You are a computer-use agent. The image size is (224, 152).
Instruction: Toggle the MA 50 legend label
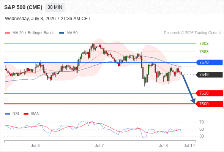click(x=72, y=33)
